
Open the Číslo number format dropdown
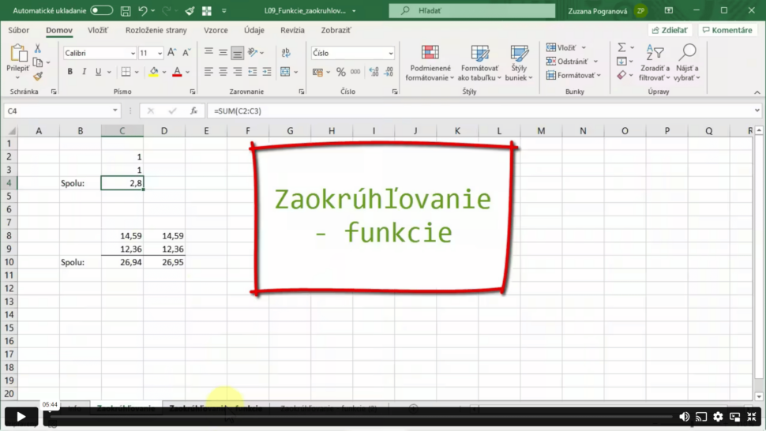(x=390, y=53)
